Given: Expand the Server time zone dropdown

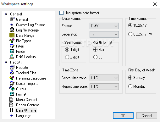Looking at the screenshot, I should pos(104,78).
